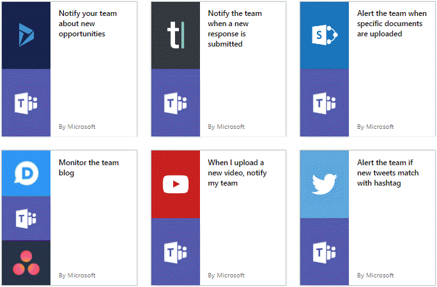The image size is (437, 287).
Task: Click the Asana icon in team blog card
Action: 26,262
